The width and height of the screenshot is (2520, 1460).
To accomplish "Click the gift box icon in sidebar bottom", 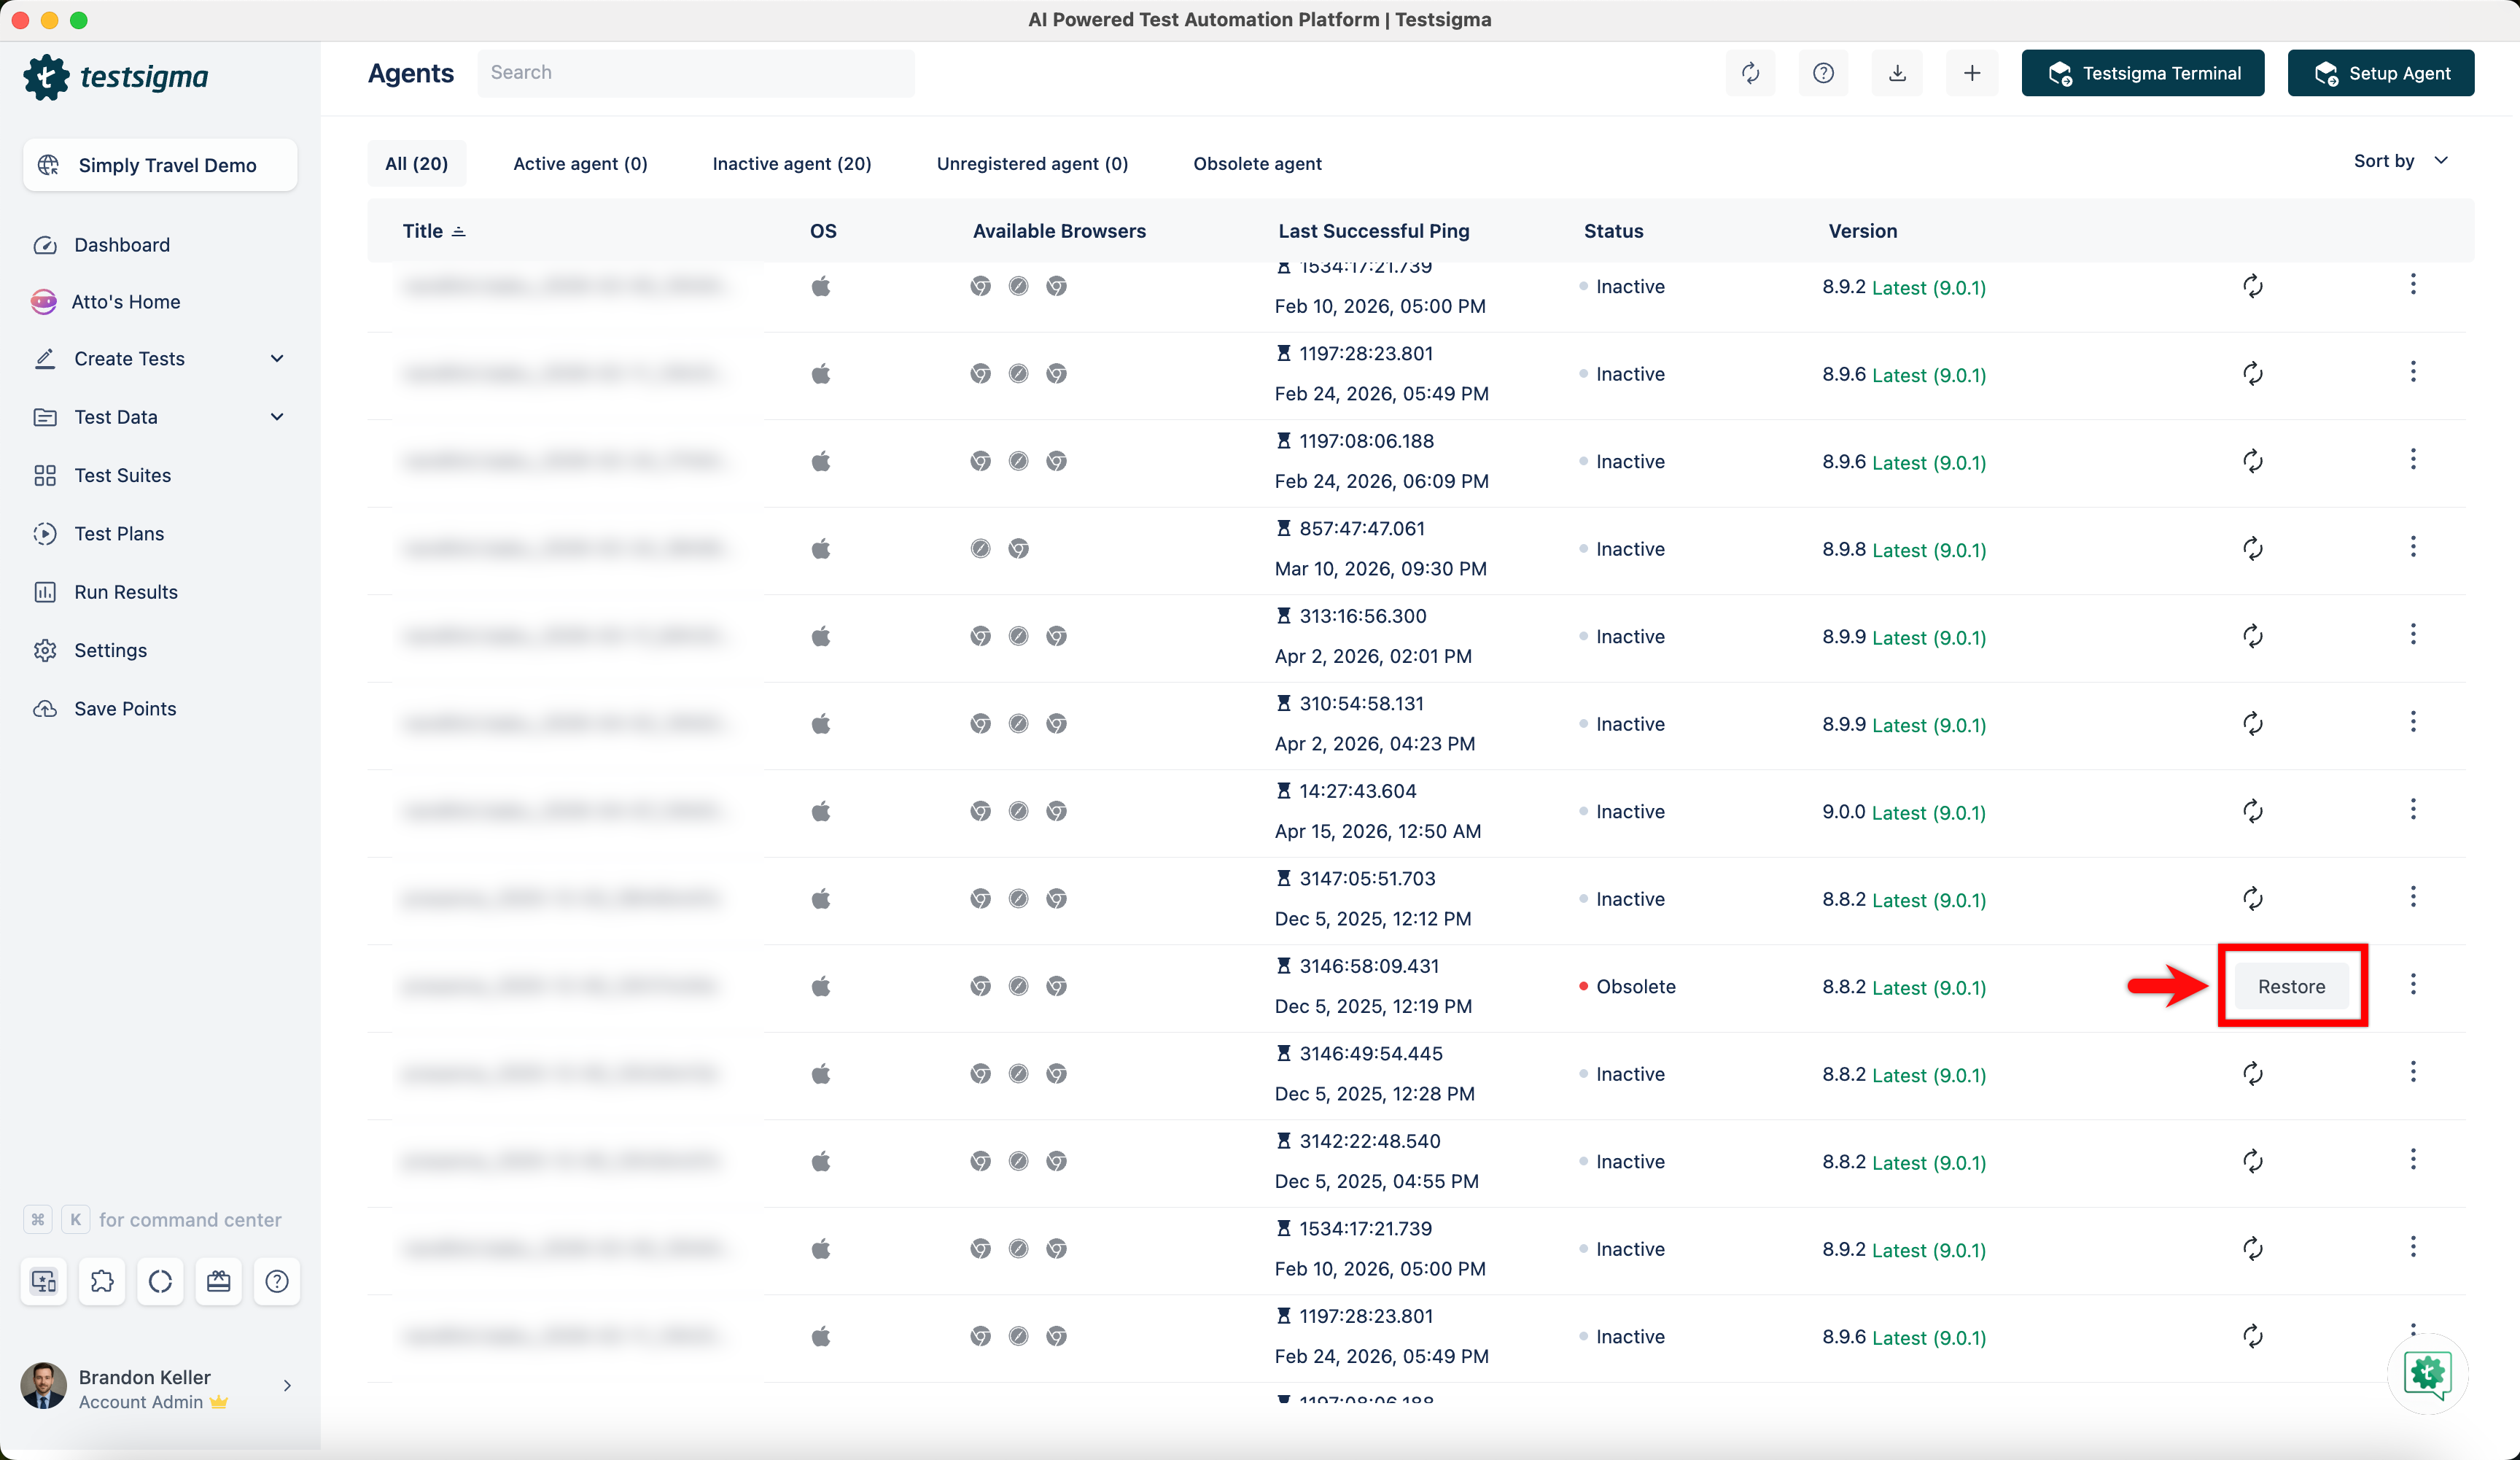I will click(218, 1281).
